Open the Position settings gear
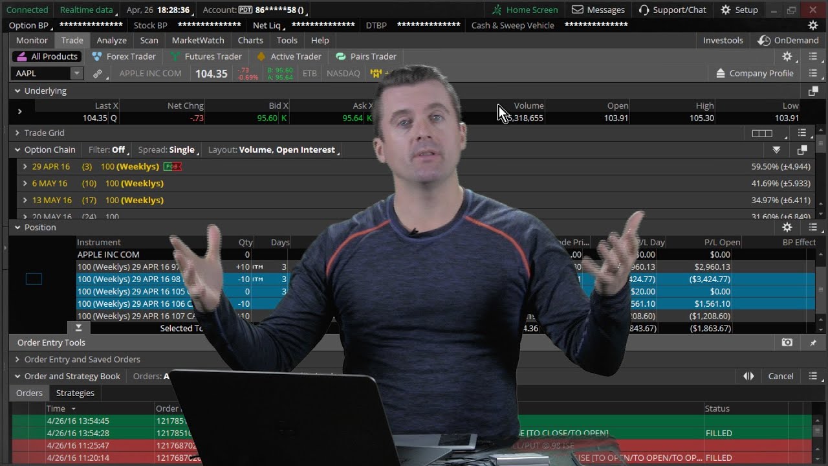The height and width of the screenshot is (466, 828). pos(787,227)
